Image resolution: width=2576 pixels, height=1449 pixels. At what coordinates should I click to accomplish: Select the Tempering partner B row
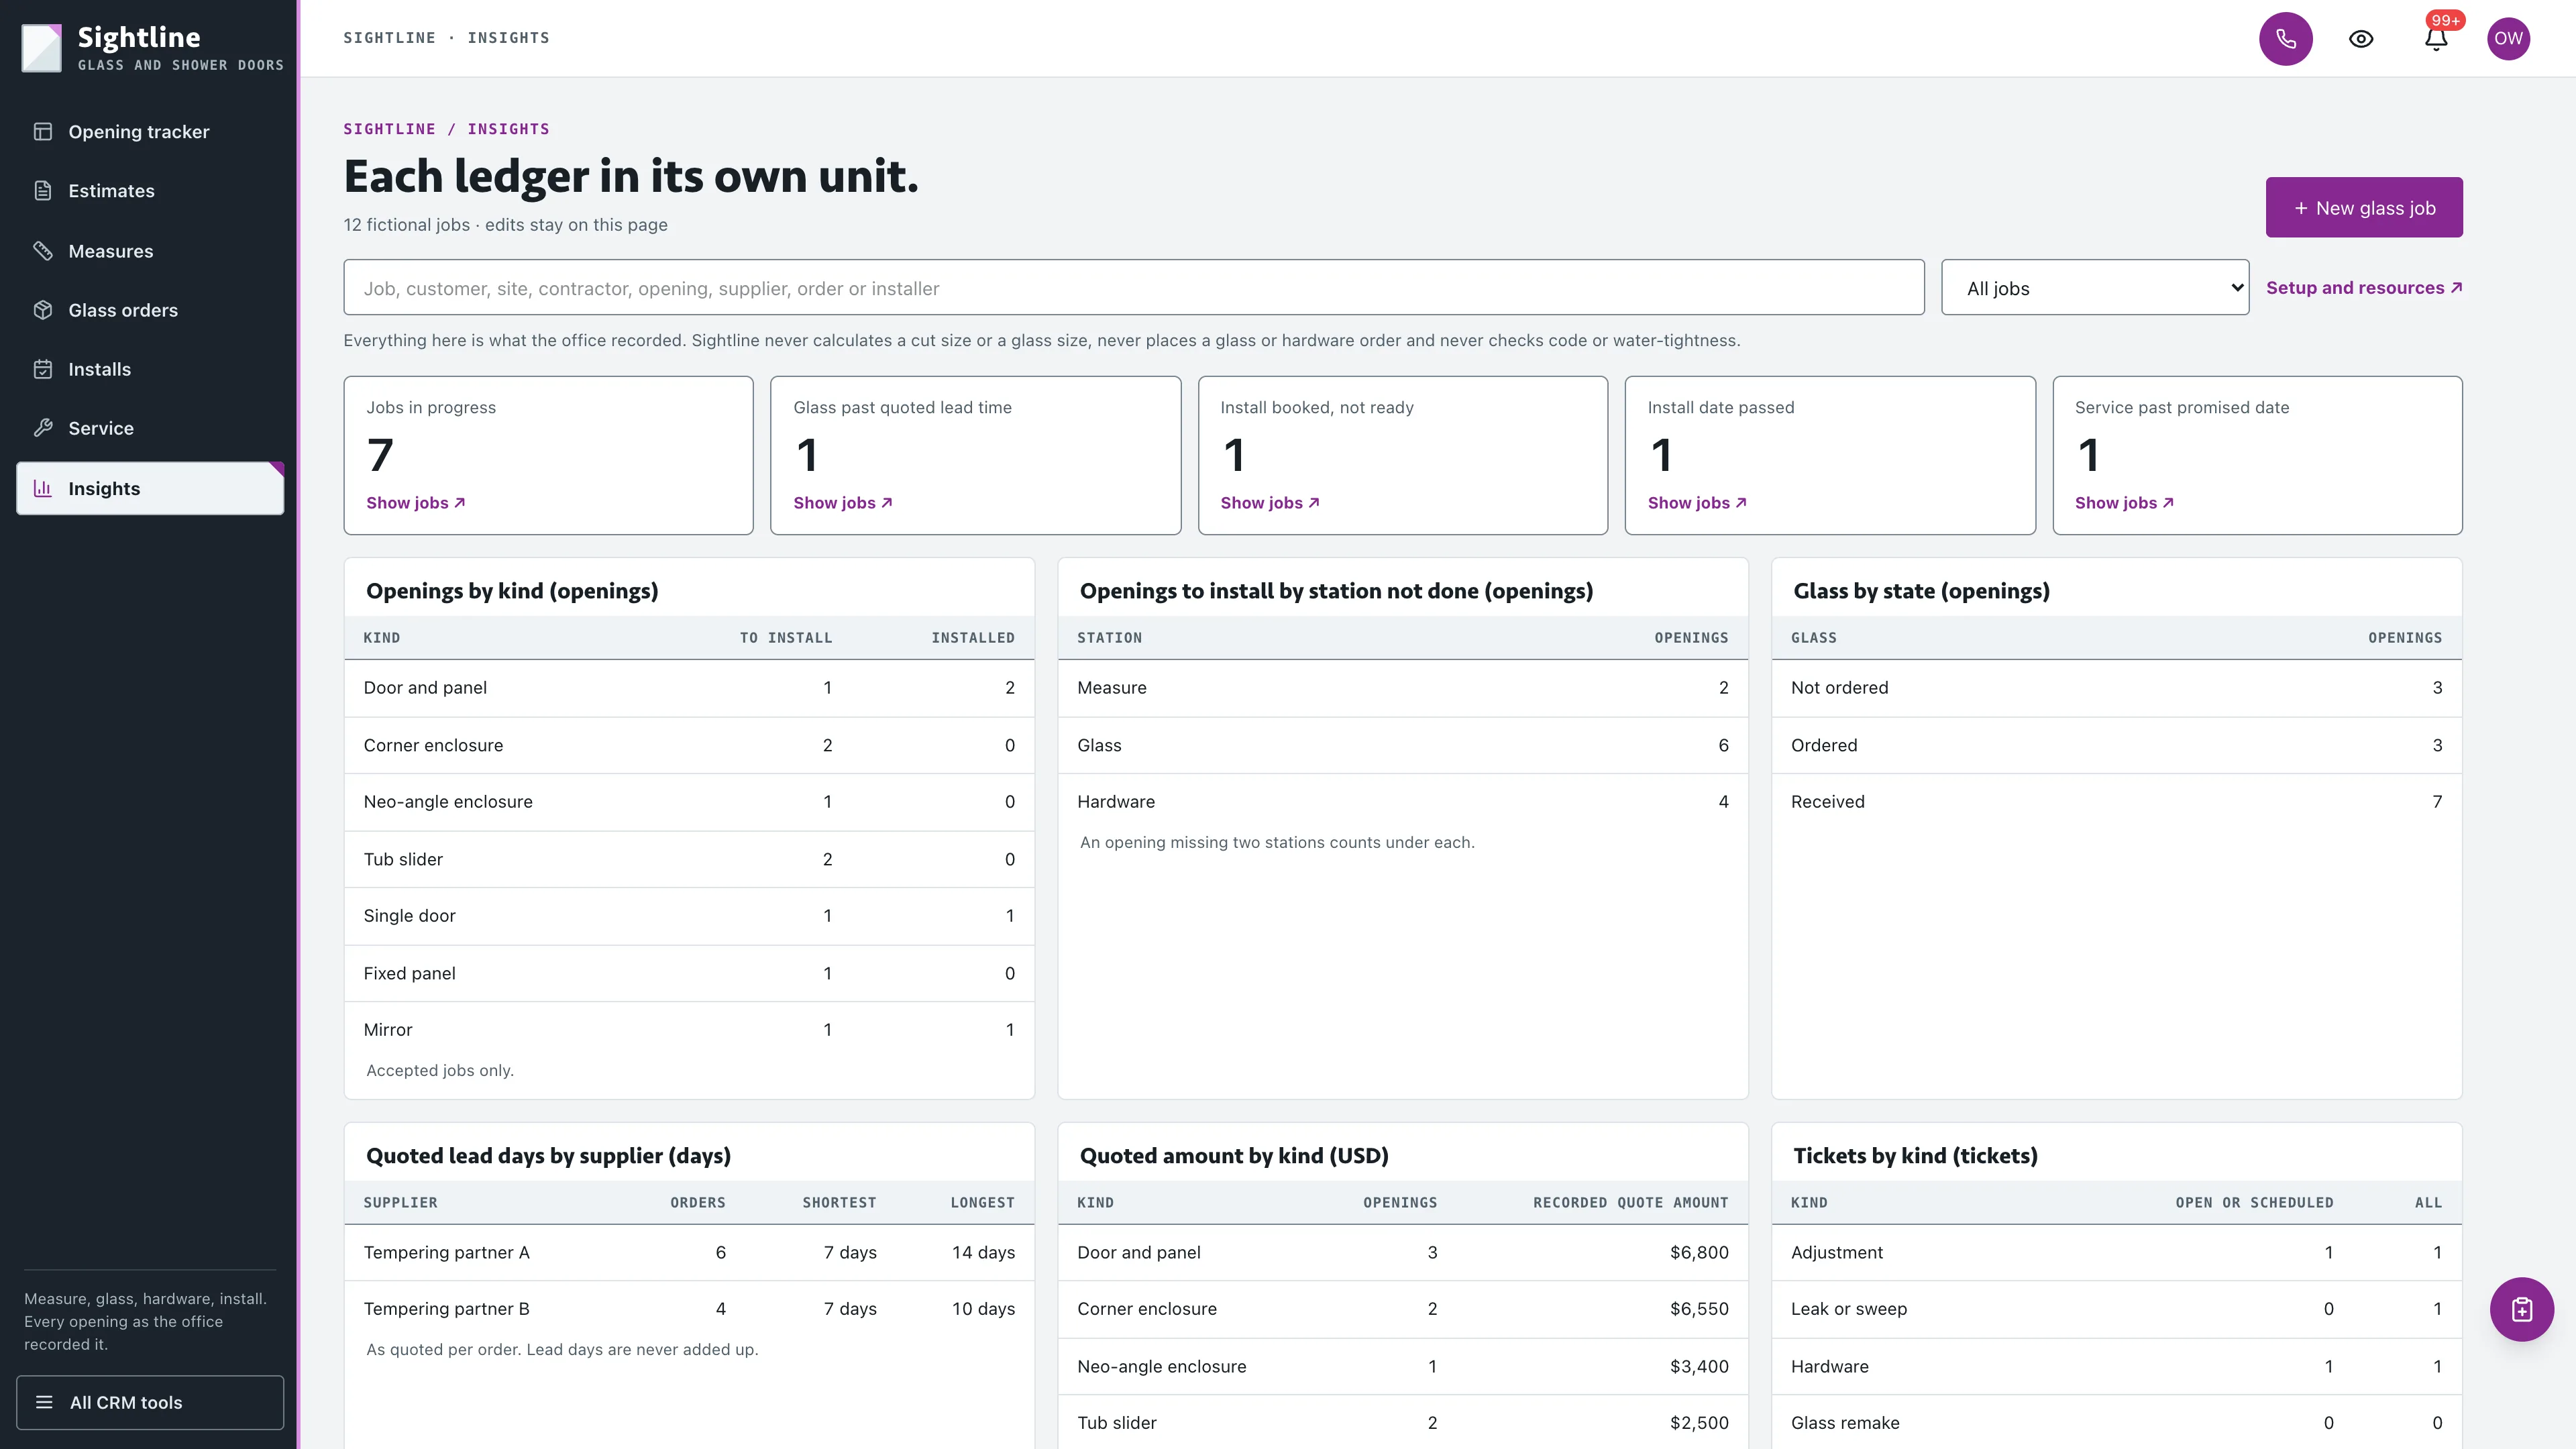689,1309
